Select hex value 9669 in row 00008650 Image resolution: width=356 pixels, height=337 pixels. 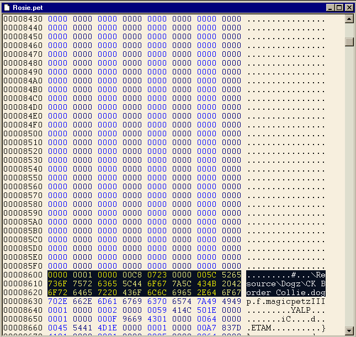[x=132, y=319]
